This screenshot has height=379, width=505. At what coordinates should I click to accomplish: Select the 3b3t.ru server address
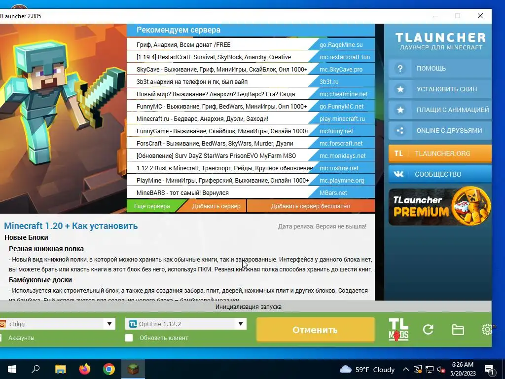point(329,82)
